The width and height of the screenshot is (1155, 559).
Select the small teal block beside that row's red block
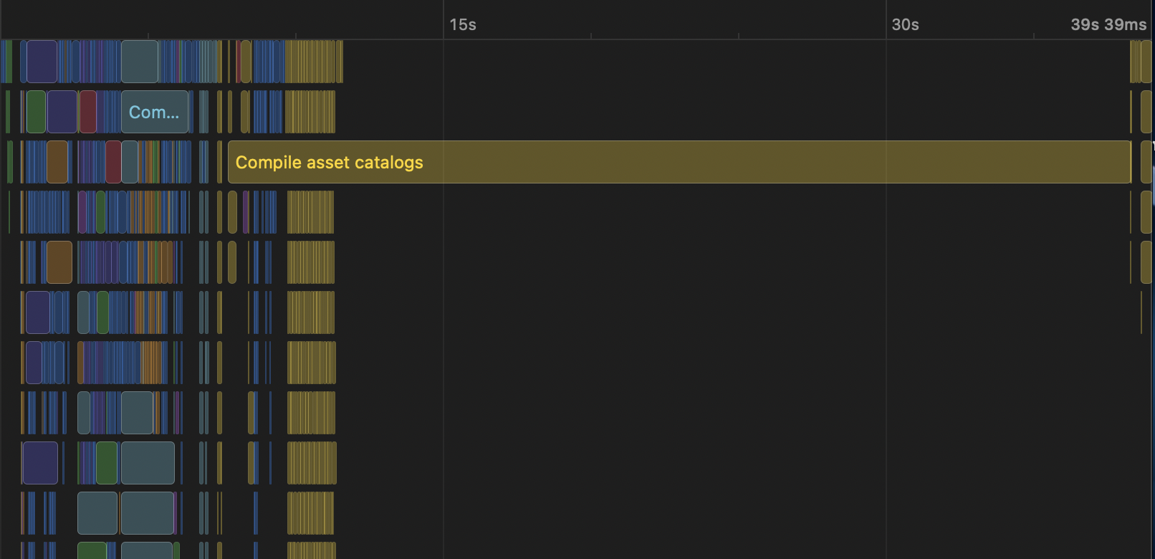130,162
